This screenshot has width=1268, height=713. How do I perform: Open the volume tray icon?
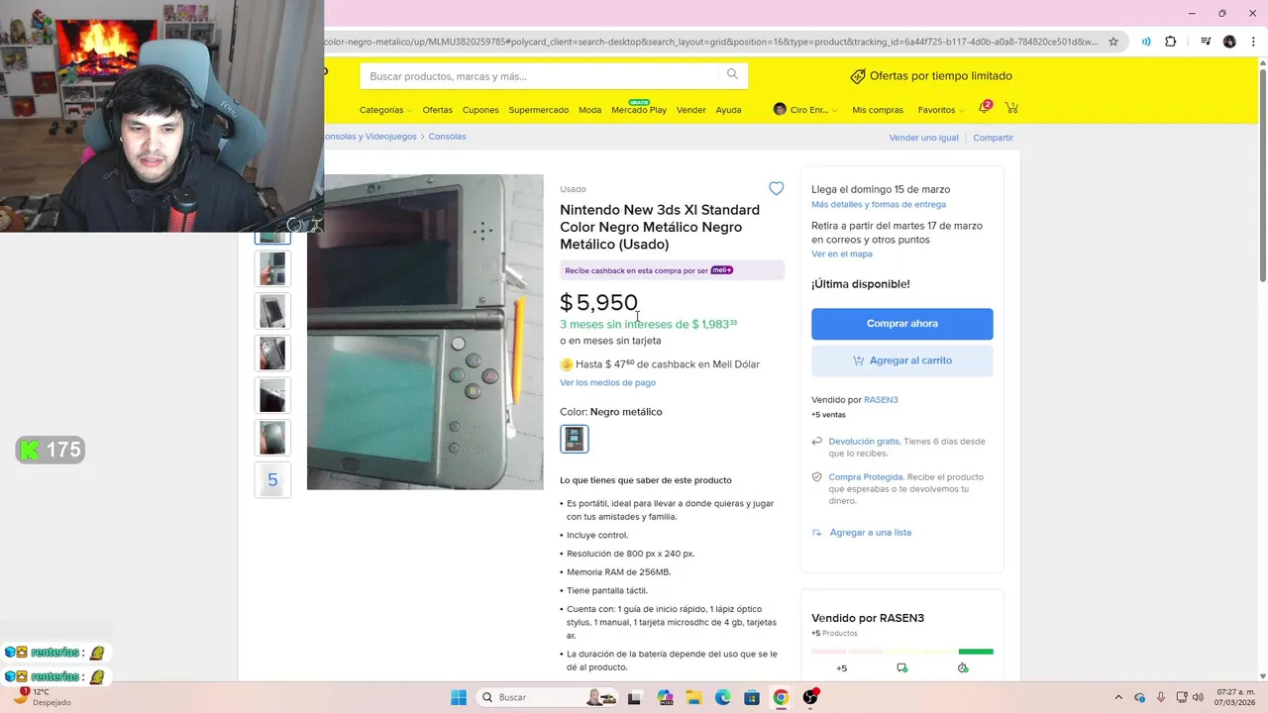pyautogui.click(x=1198, y=697)
